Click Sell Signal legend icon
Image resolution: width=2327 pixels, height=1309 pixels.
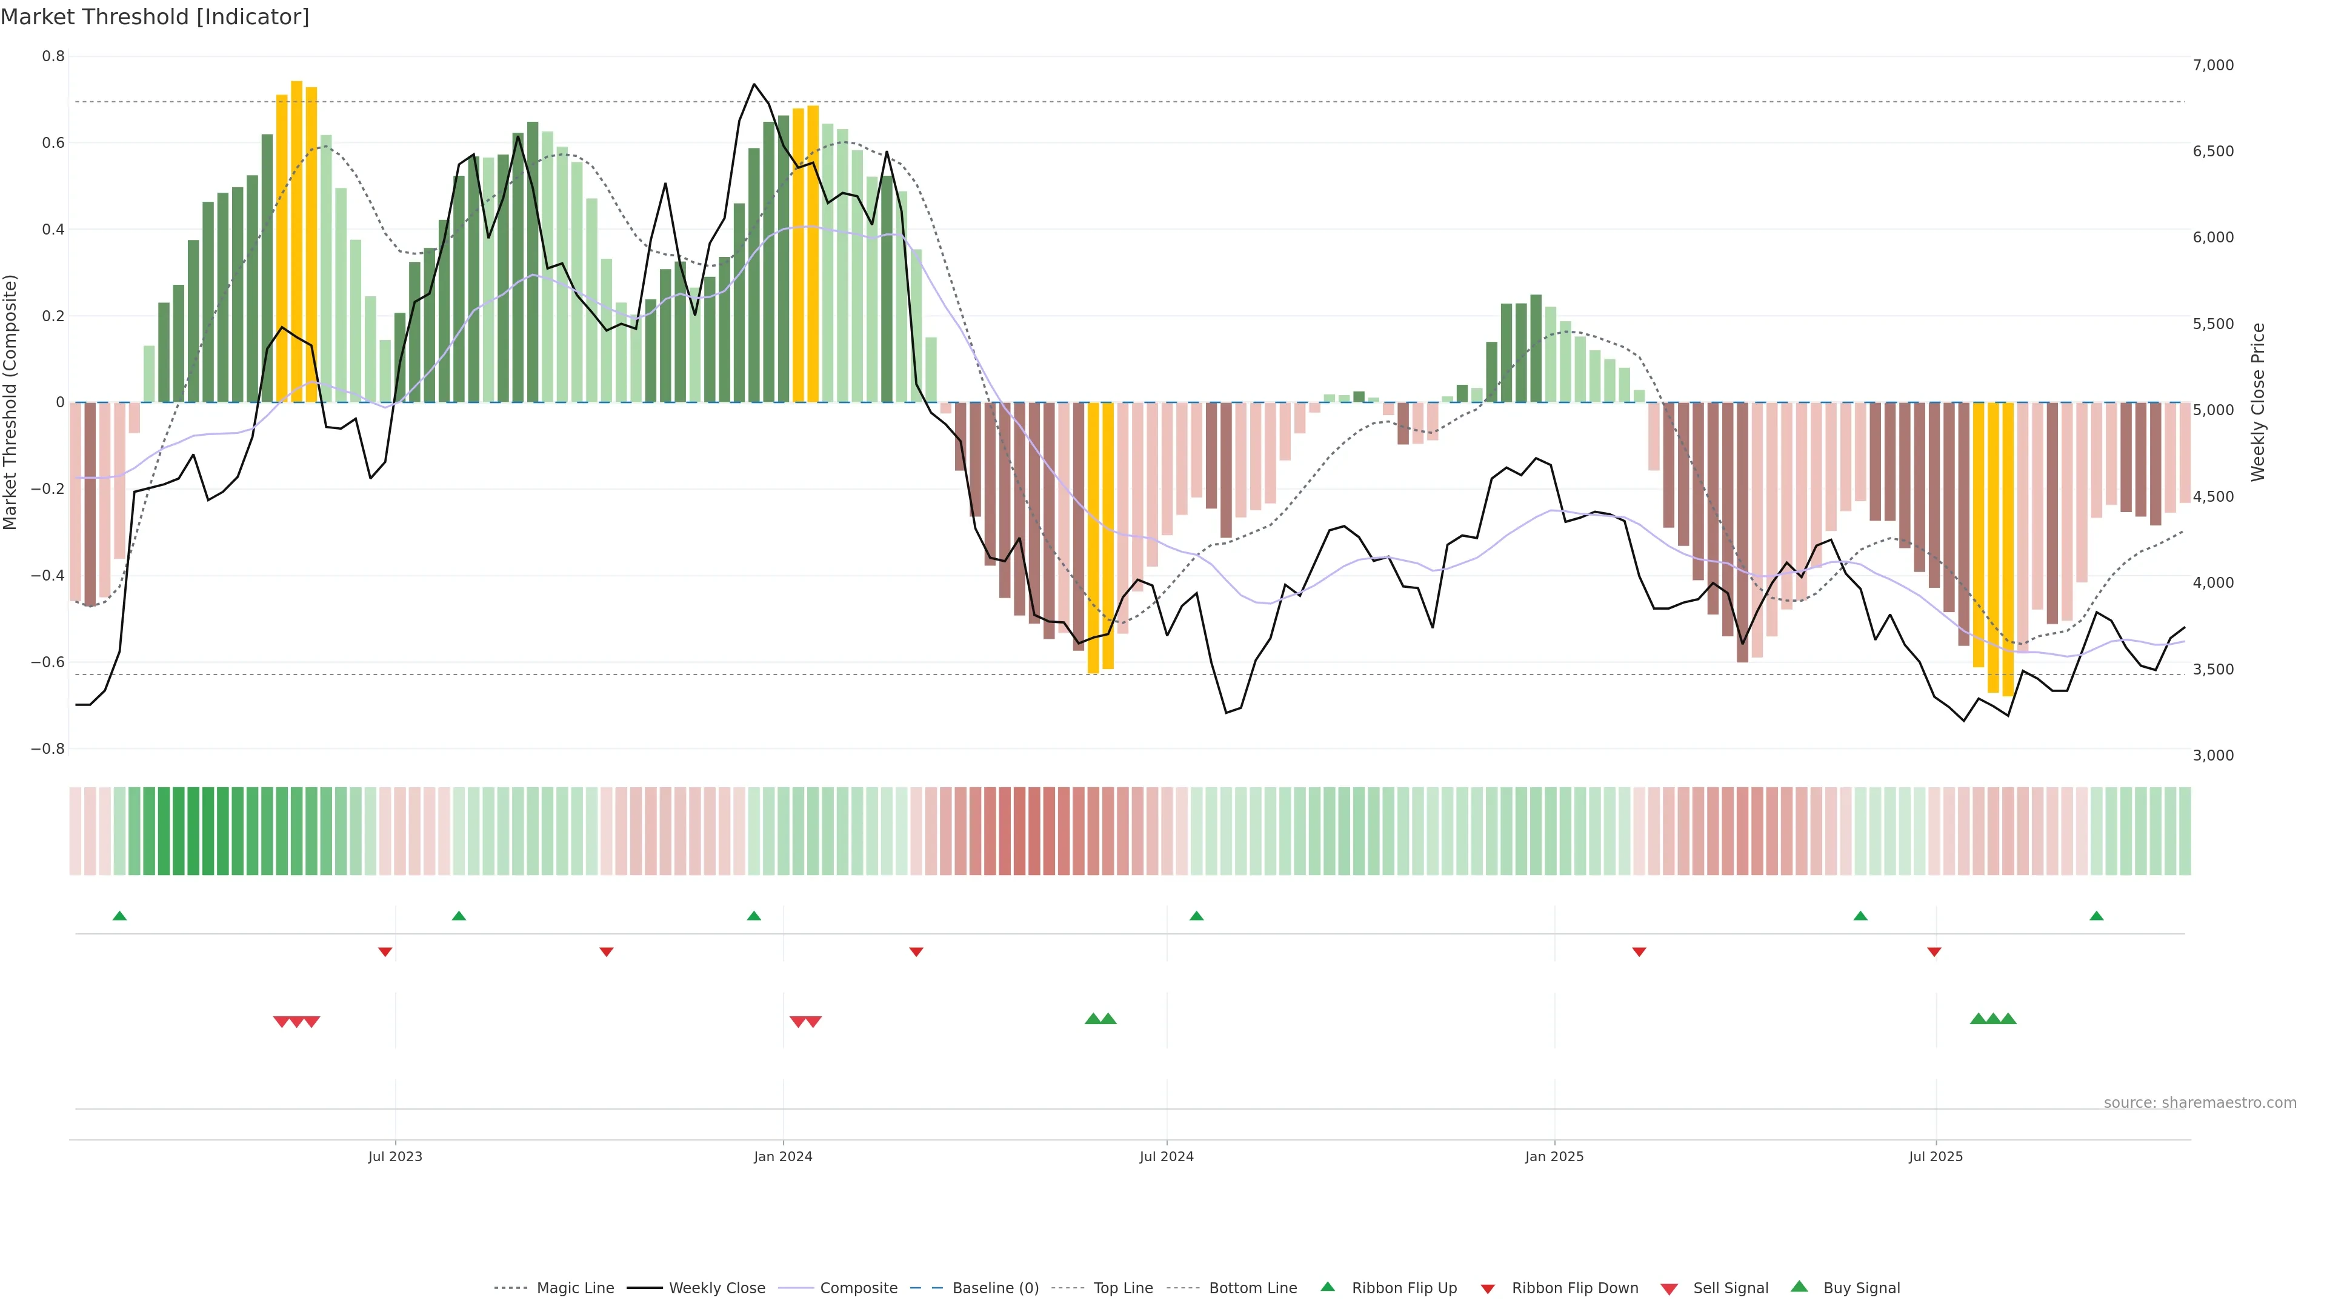click(x=1670, y=1289)
